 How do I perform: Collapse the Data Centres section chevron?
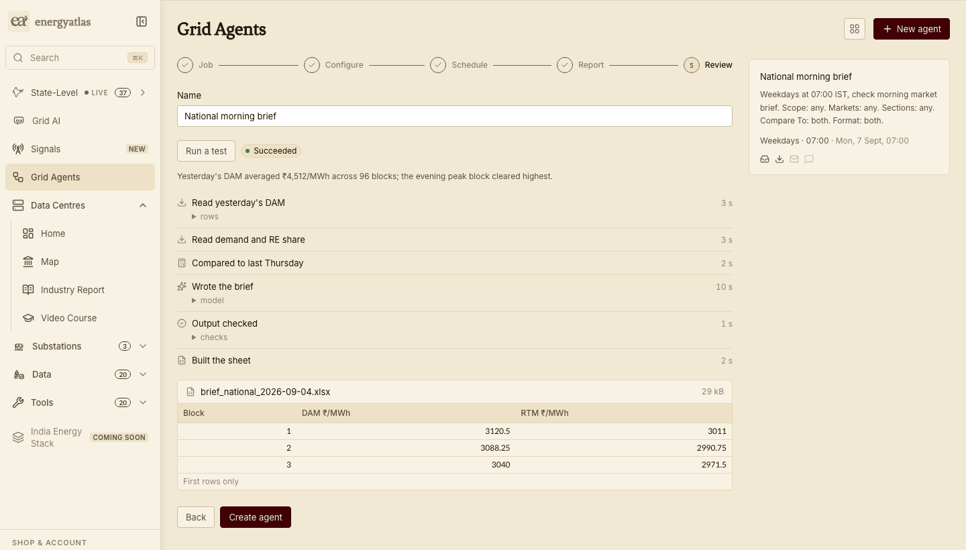click(143, 205)
